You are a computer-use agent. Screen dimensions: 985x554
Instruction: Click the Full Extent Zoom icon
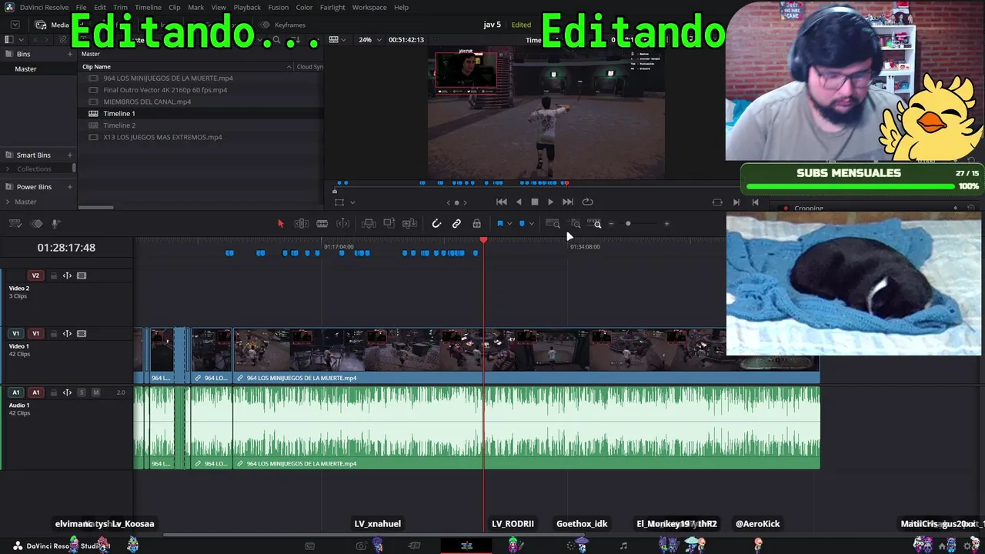pos(553,224)
